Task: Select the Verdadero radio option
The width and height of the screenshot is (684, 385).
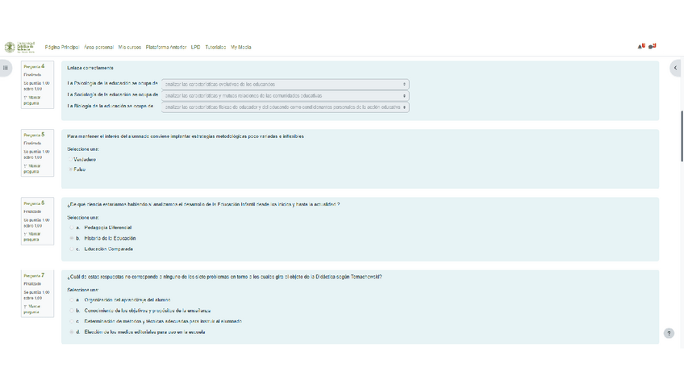Action: click(71, 160)
